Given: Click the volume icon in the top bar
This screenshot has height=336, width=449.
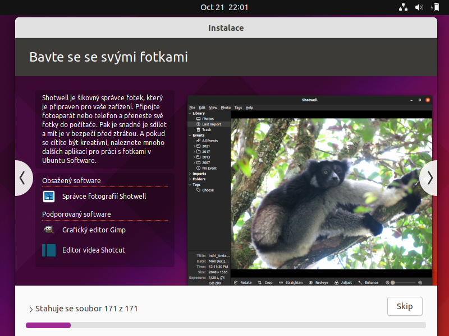Looking at the screenshot, I should click(x=420, y=7).
